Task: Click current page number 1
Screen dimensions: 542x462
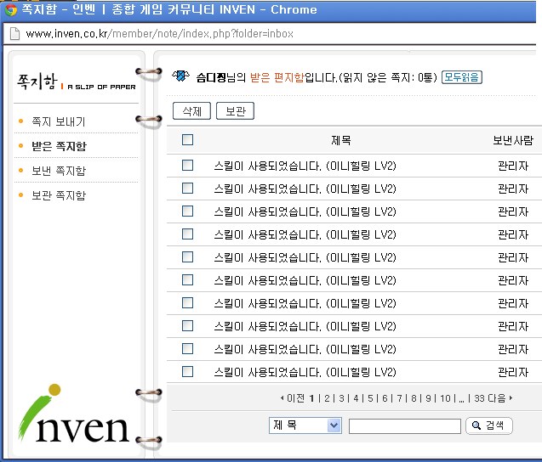Action: (x=311, y=398)
